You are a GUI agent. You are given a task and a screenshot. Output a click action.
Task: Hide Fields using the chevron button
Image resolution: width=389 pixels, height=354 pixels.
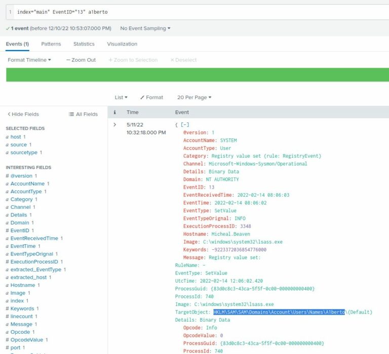point(23,114)
